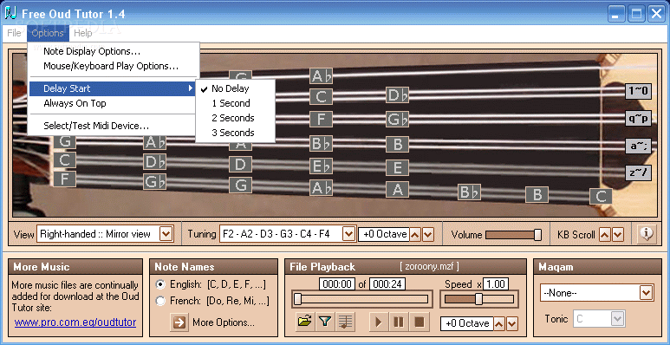
Task: Click the z~/ keyboard row label
Action: click(639, 173)
